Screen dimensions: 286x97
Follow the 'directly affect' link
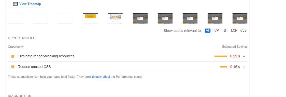101,77
